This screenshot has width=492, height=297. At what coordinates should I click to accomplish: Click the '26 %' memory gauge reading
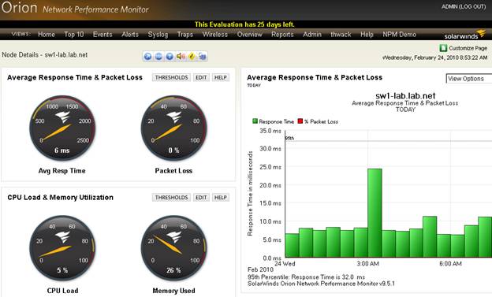point(173,270)
